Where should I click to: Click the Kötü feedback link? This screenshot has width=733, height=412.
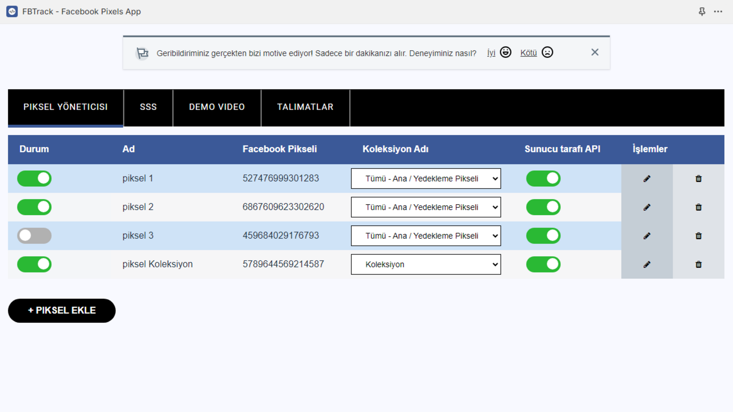coord(528,53)
